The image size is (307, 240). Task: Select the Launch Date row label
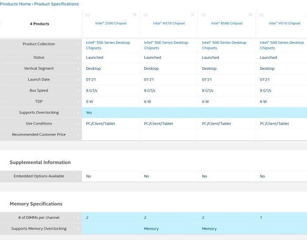pos(39,79)
